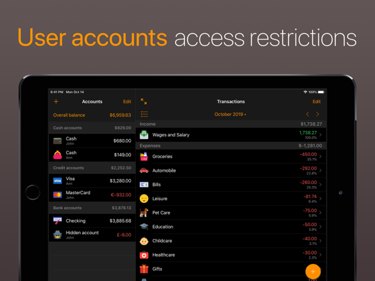Select the Leisure smiley icon
Image resolution: width=375 pixels, height=281 pixels.
(x=144, y=199)
